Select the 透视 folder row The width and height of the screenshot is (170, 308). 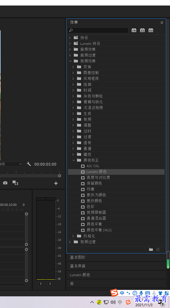(x=116, y=143)
